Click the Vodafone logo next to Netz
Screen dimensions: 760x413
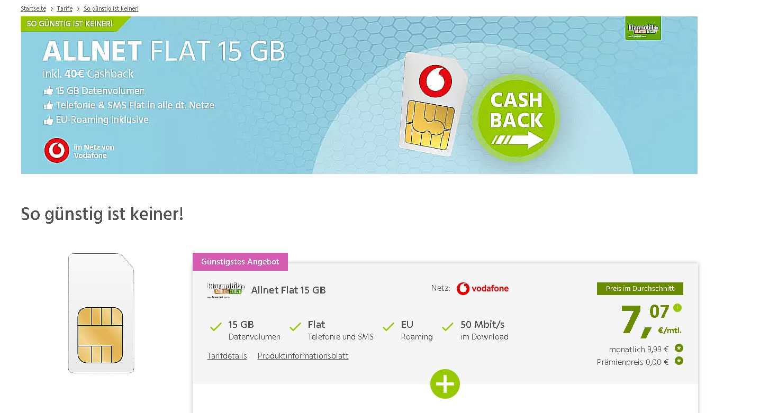pos(482,289)
